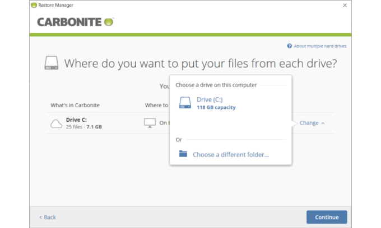
Task: Click the Drive (C:) hard drive icon in popup
Action: [185, 103]
